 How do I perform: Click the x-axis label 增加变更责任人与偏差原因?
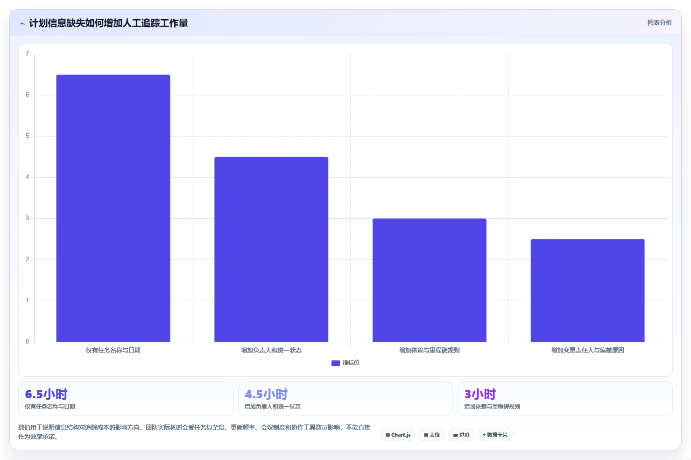(x=587, y=350)
